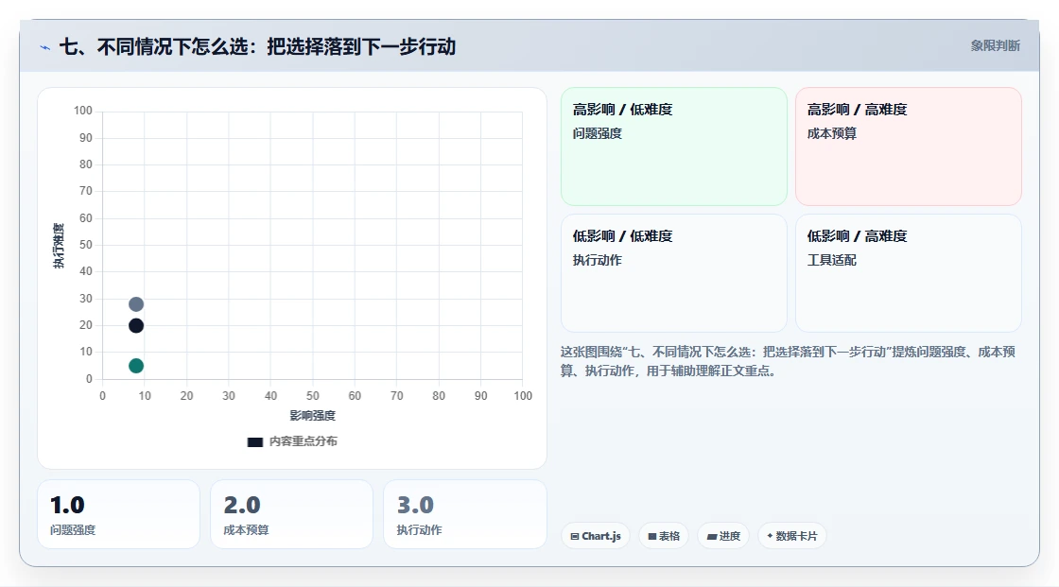
Task: Click the dark navy data point at 20
Action: [136, 325]
